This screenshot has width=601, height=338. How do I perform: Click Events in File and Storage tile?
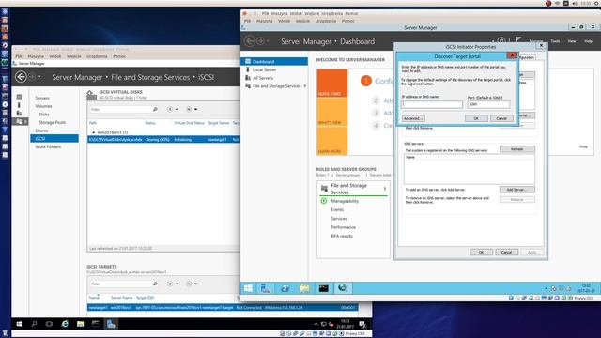[337, 209]
